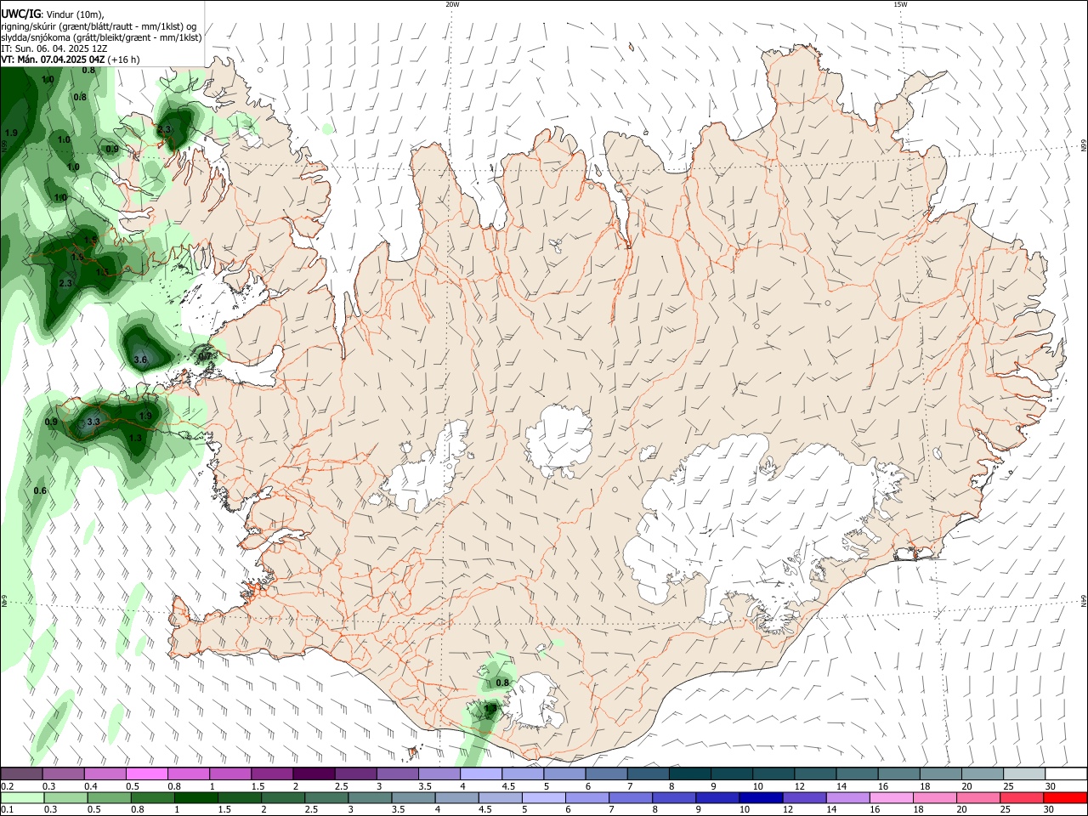Click the '0.6' precipitation value off the west coast
This screenshot has height=816, width=1088.
[40, 491]
